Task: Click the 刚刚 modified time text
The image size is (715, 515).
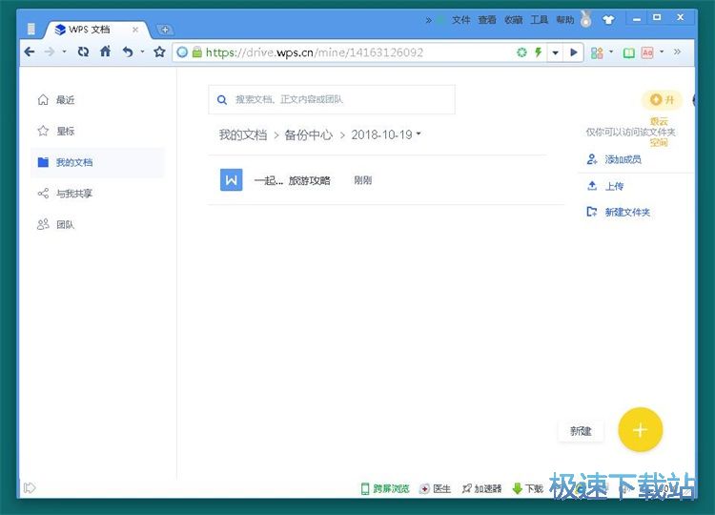Action: [x=363, y=180]
